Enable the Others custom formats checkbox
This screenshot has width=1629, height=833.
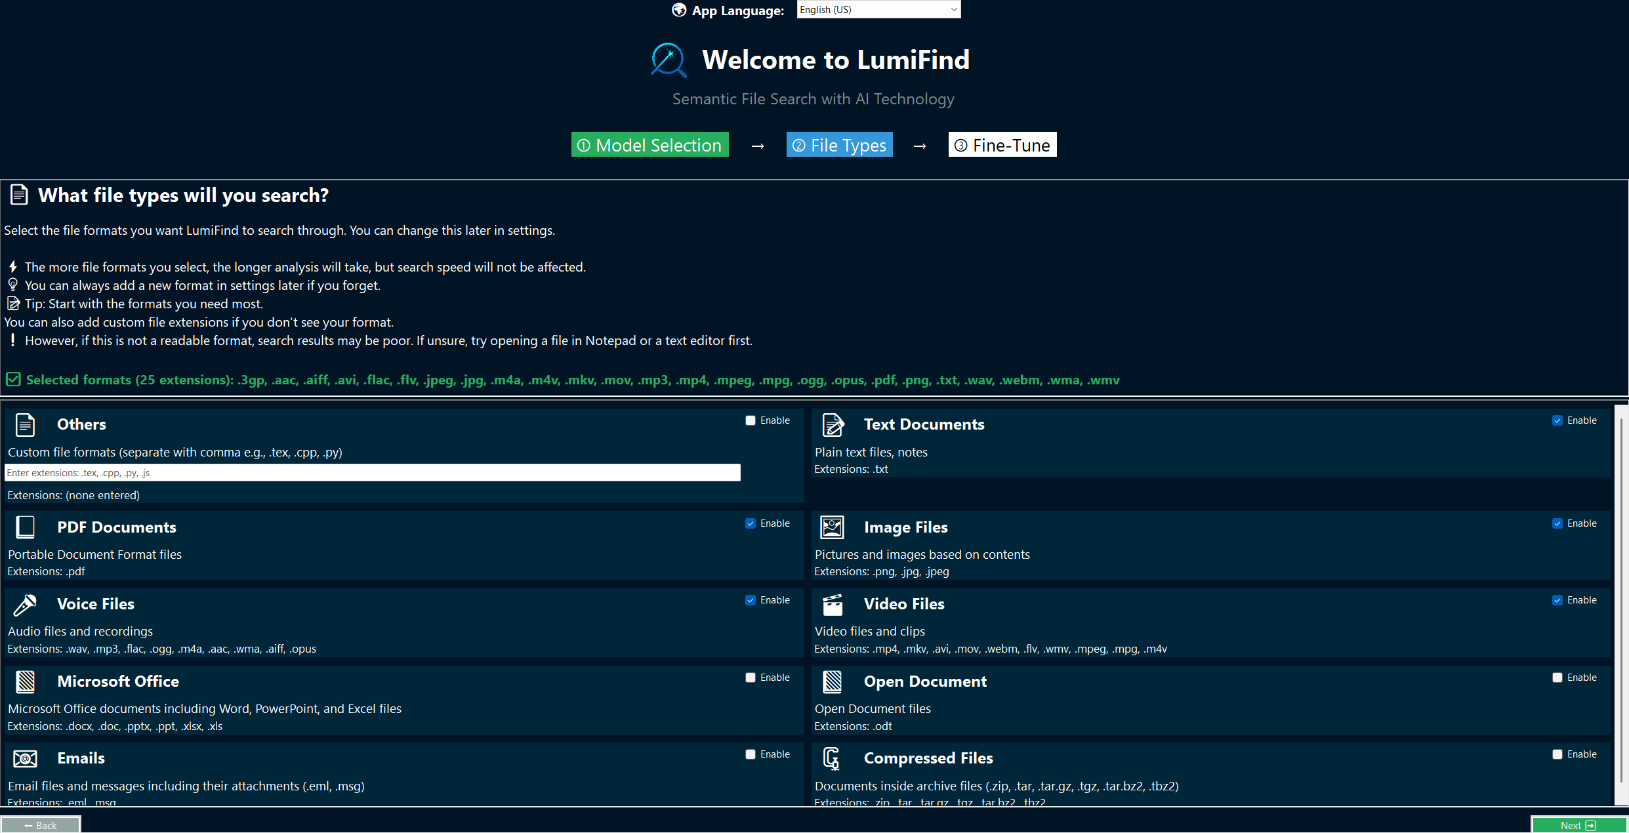click(x=751, y=420)
